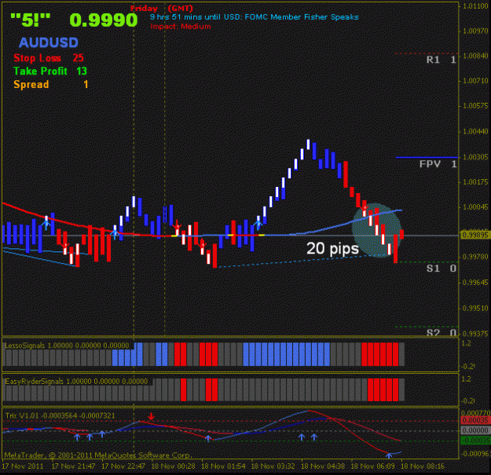The image size is (491, 475).
Task: Click the AUDUSD symbol label
Action: (49, 42)
